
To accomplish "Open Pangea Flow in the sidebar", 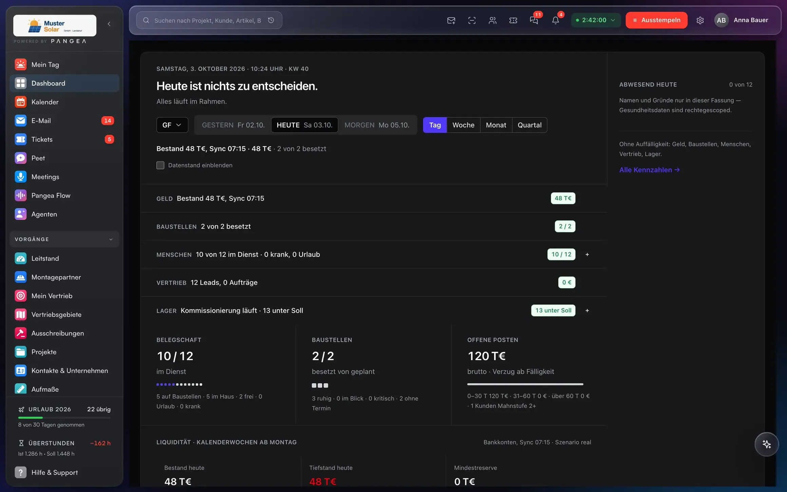I will click(x=64, y=195).
